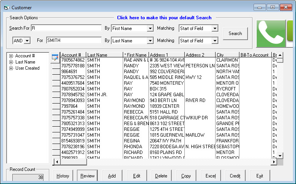The width and height of the screenshot is (296, 184).
Task: Click first name RHONDA
Action: click(x=136, y=147)
